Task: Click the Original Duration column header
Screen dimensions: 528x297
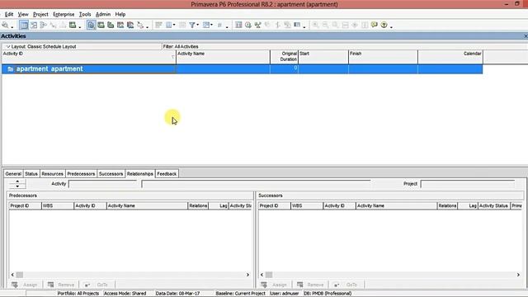Action: point(284,57)
